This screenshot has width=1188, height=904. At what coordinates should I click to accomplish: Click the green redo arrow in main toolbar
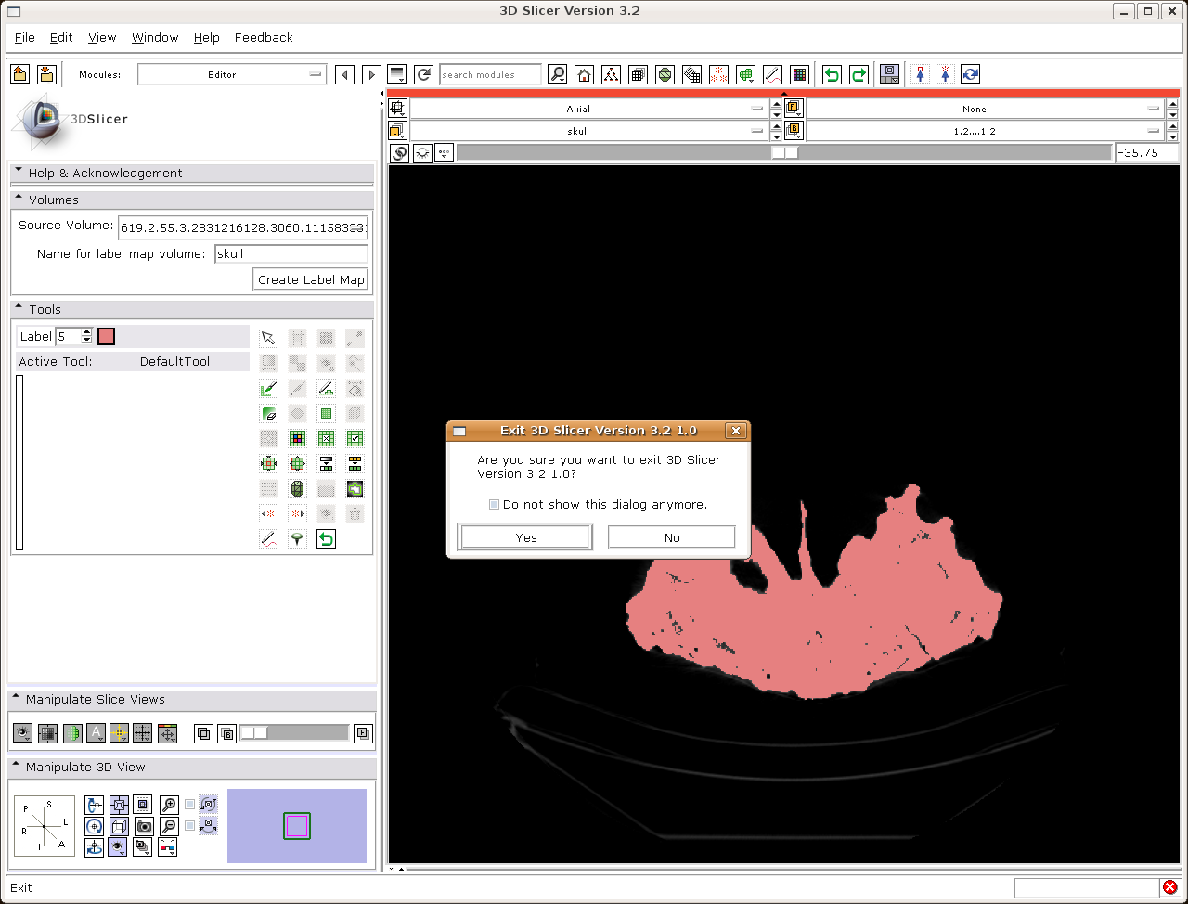click(x=859, y=75)
